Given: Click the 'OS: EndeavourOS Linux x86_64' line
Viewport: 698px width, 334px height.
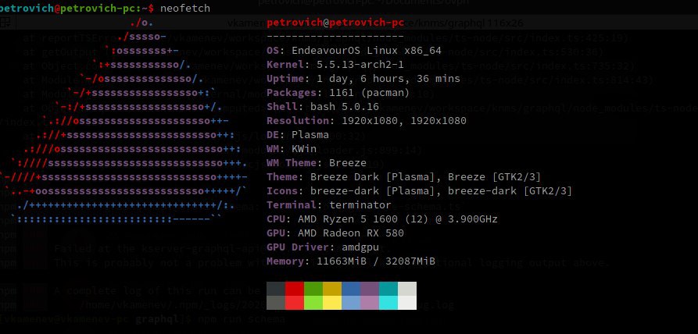Looking at the screenshot, I should (x=354, y=51).
